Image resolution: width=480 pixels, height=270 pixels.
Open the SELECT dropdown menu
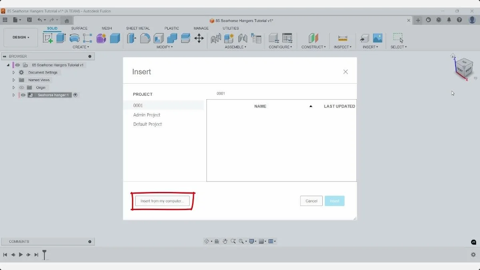pos(399,47)
